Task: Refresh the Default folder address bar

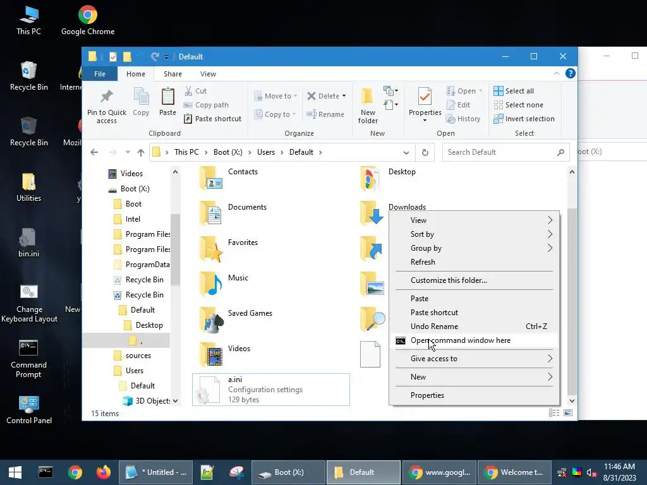Action: [425, 152]
